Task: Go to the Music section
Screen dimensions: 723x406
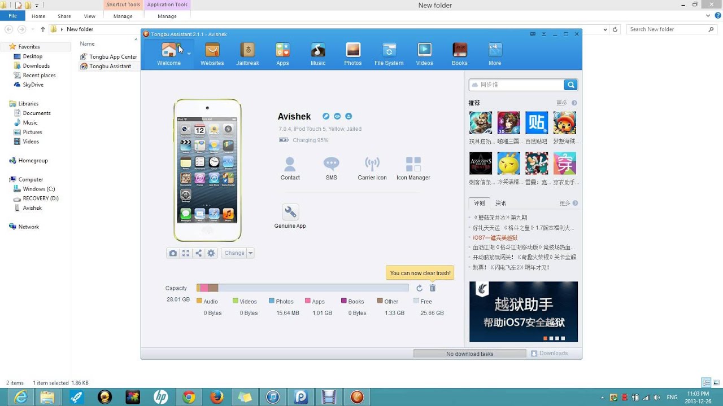Action: click(x=318, y=54)
